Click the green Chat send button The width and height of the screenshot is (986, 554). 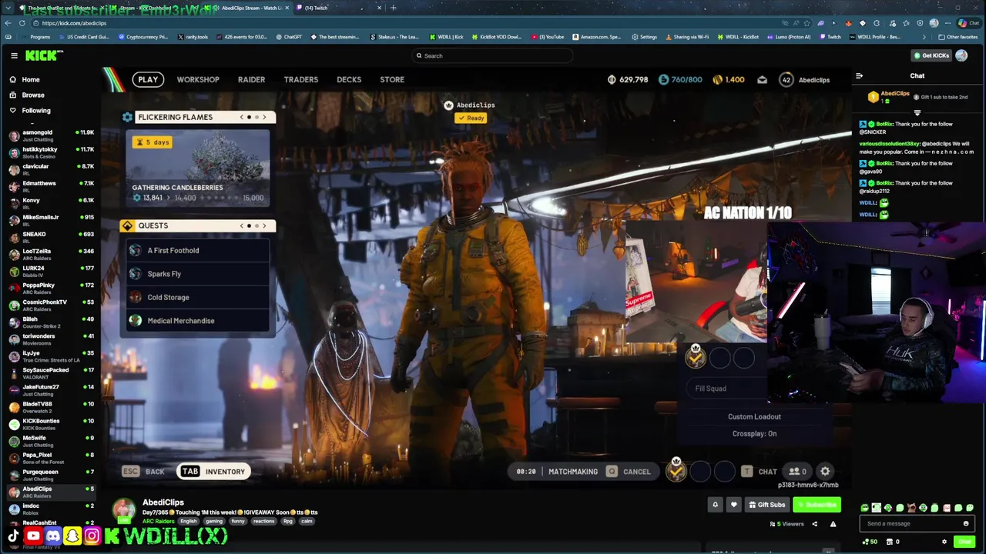964,542
